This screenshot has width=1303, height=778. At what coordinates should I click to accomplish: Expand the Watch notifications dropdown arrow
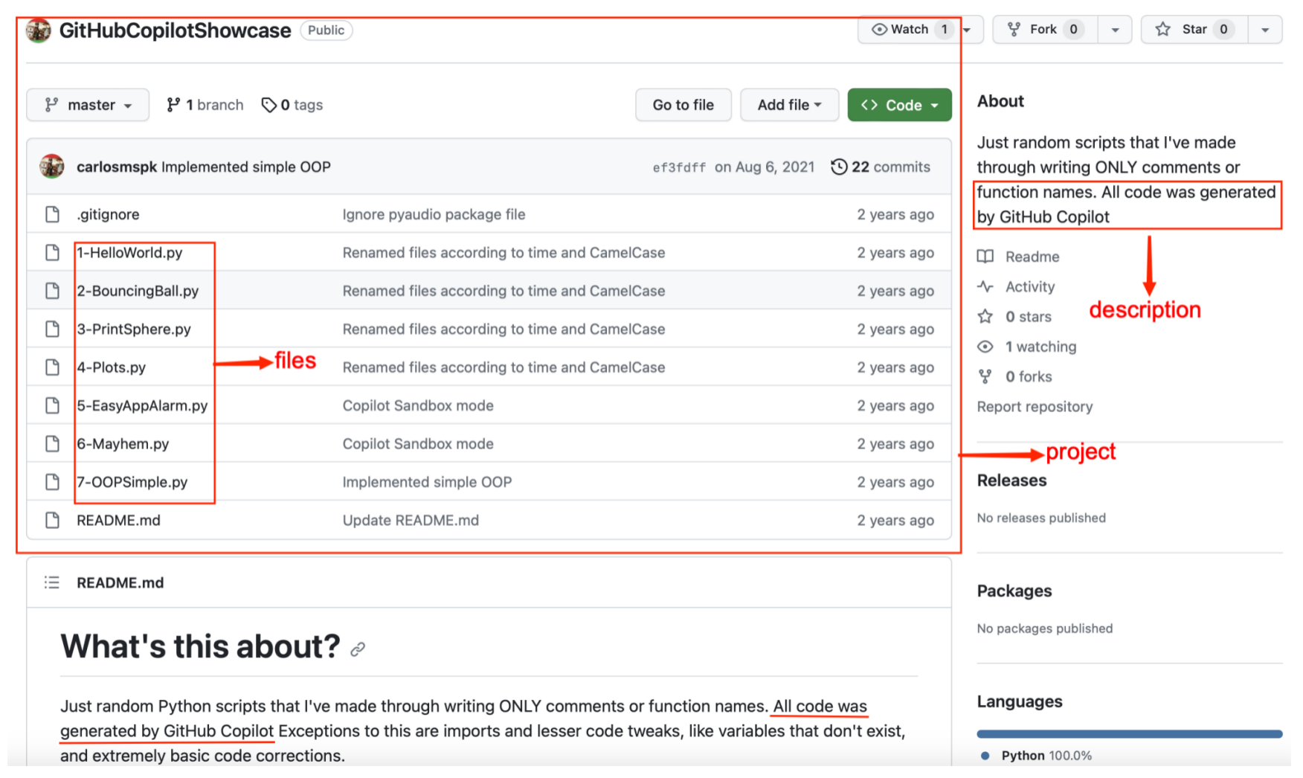(x=968, y=30)
